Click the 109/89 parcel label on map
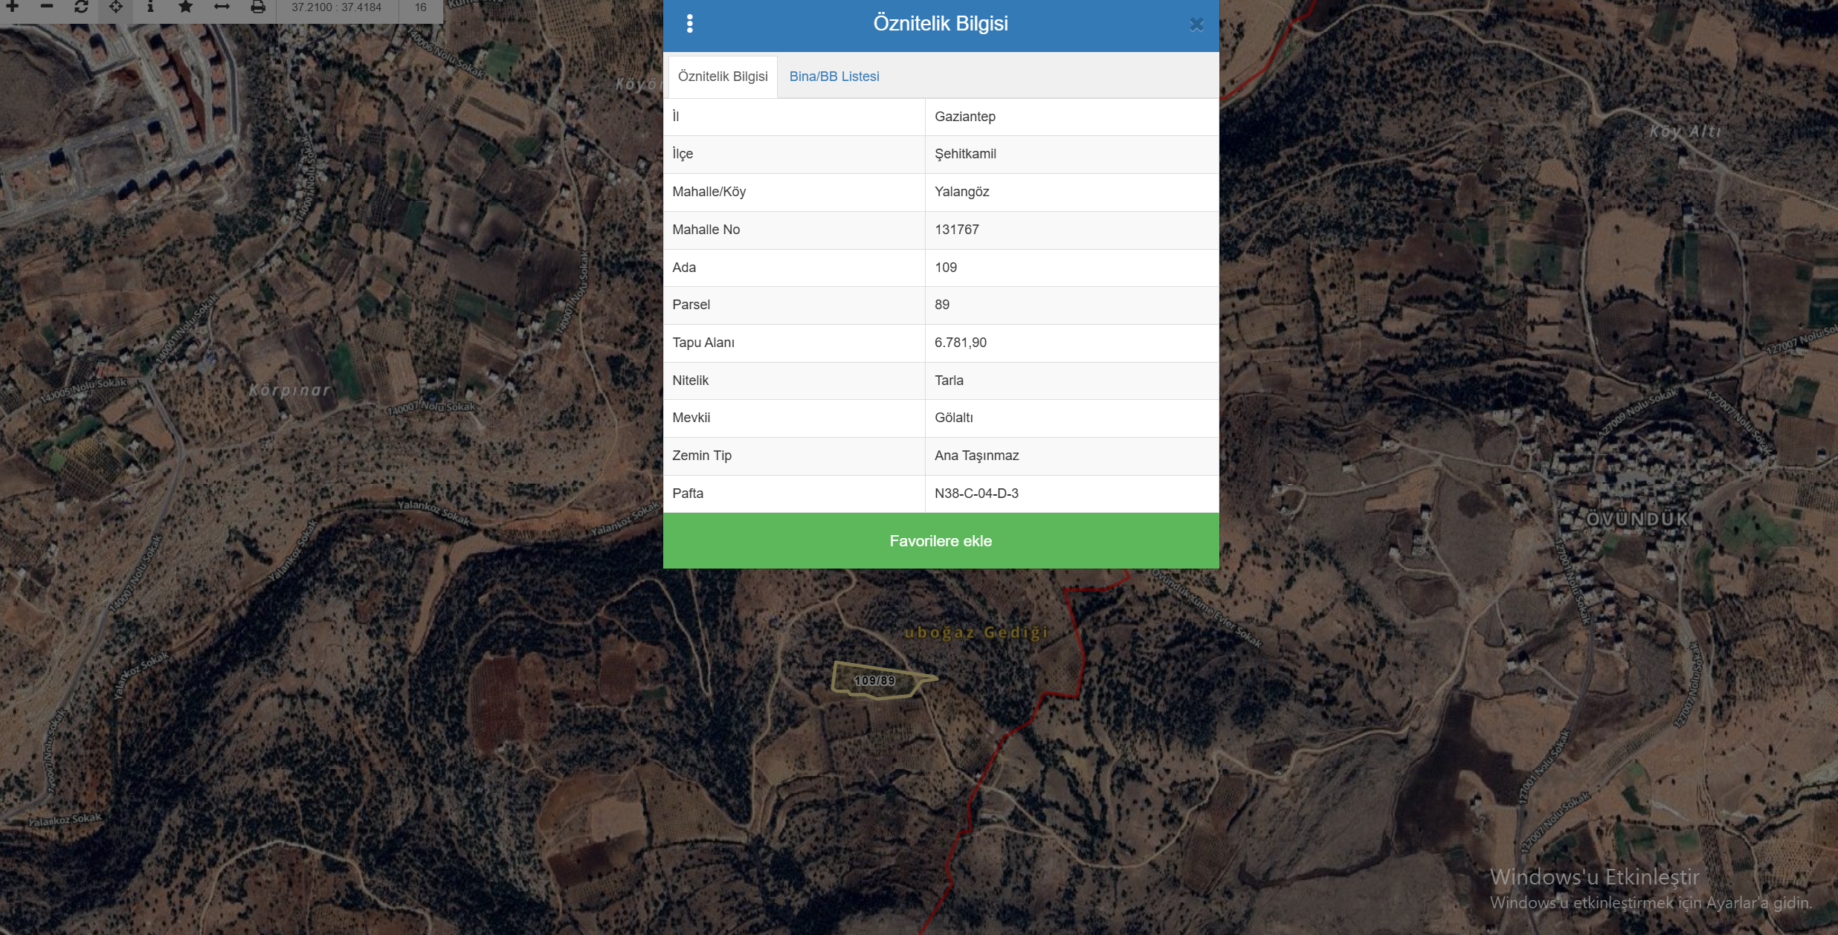This screenshot has height=935, width=1838. [x=874, y=680]
